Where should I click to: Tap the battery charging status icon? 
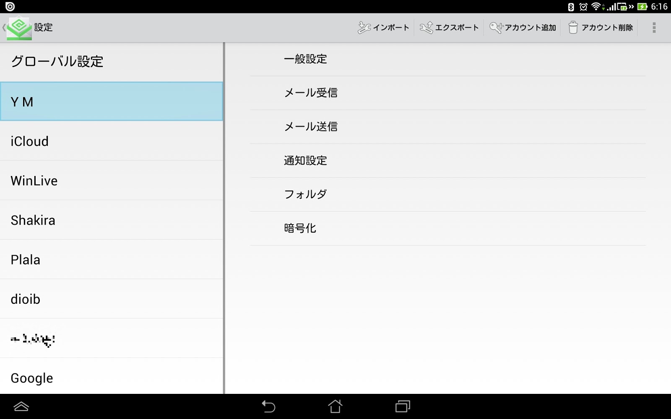click(x=642, y=7)
